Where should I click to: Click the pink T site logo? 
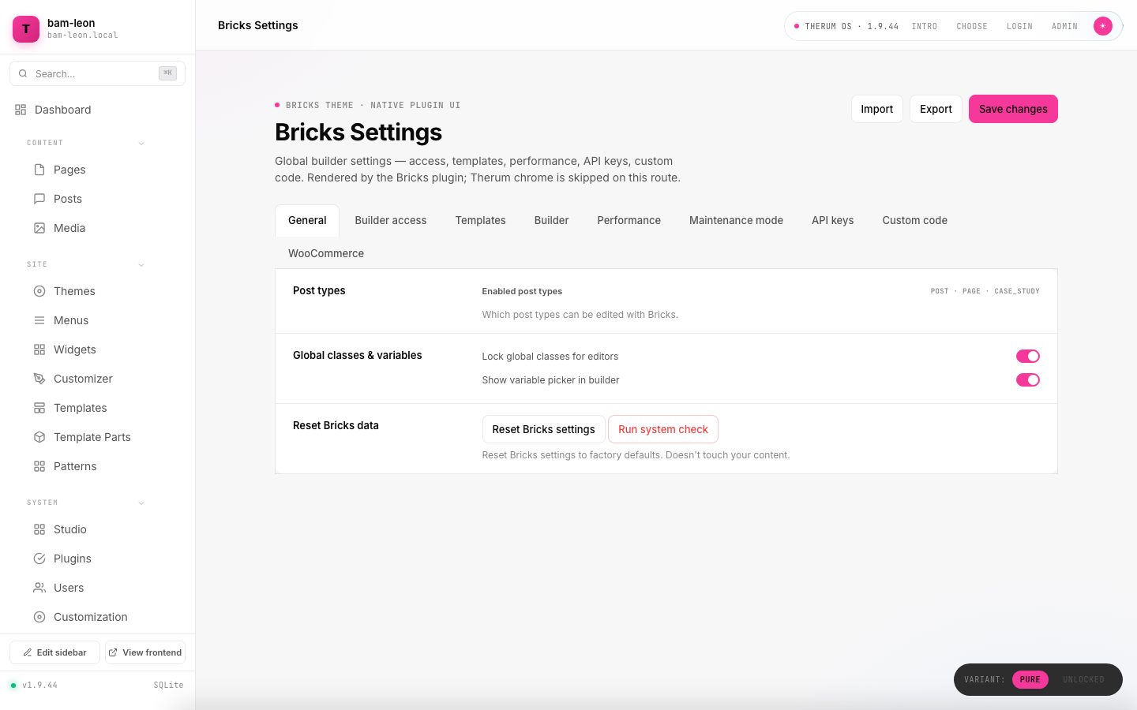(26, 29)
